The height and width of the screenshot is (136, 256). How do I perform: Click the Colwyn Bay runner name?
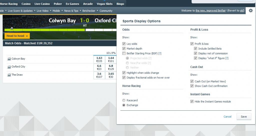(x=18, y=59)
